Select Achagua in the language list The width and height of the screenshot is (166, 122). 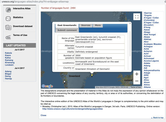point(148,46)
